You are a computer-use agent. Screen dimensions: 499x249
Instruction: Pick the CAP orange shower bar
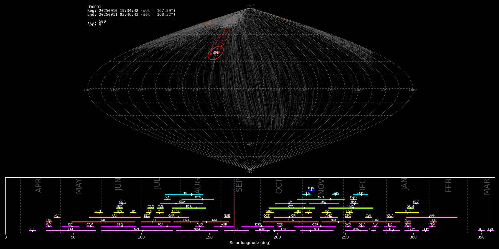[172, 217]
